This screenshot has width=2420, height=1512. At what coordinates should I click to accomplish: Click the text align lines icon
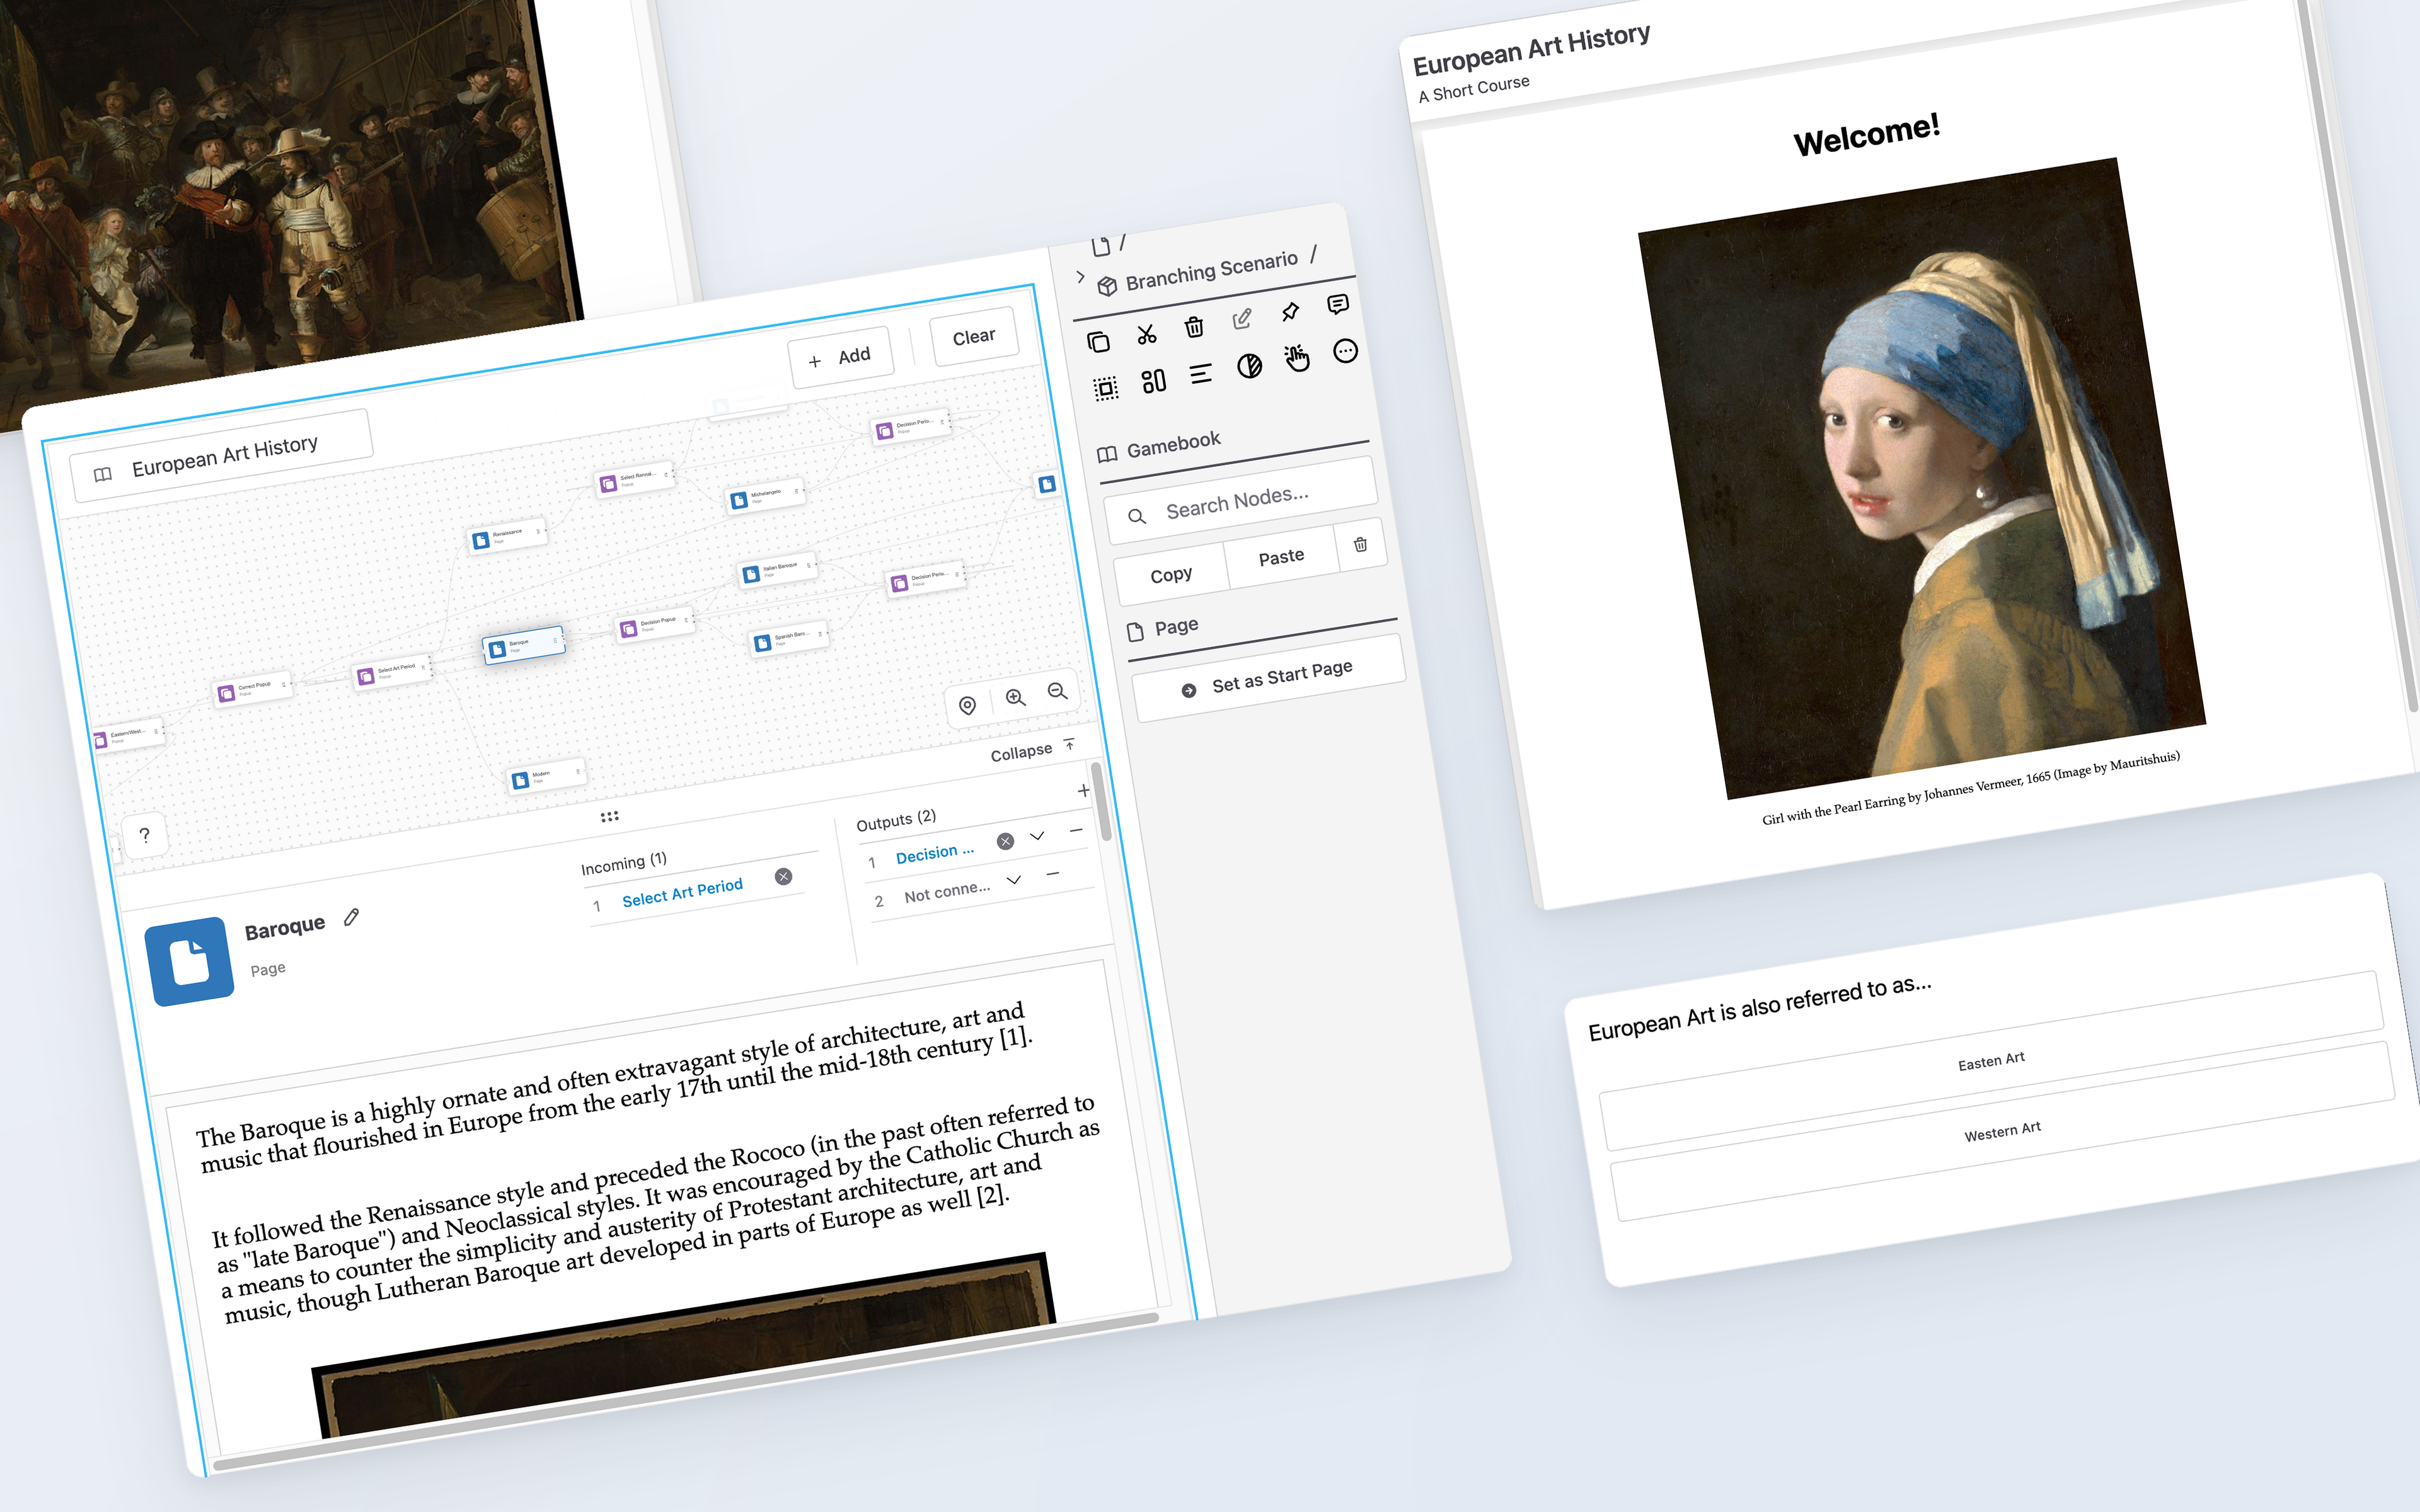(x=1201, y=374)
